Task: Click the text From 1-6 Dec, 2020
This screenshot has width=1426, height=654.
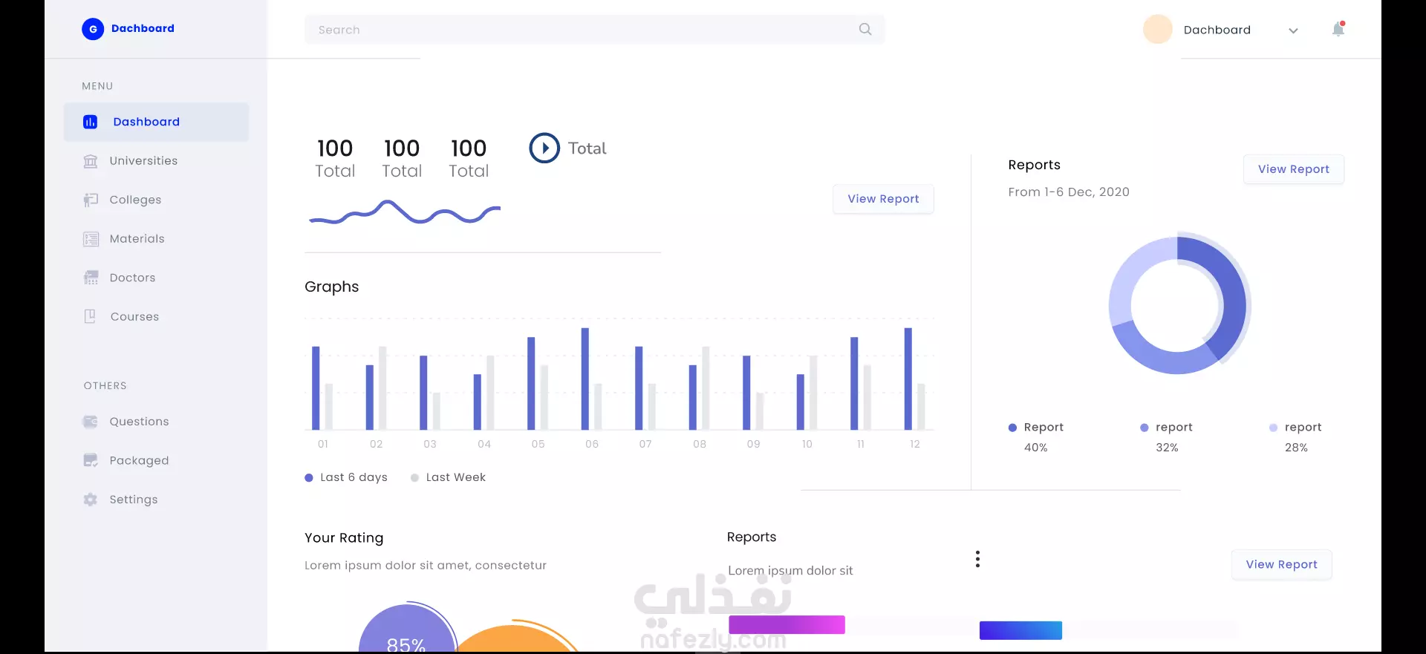Action: click(x=1069, y=192)
